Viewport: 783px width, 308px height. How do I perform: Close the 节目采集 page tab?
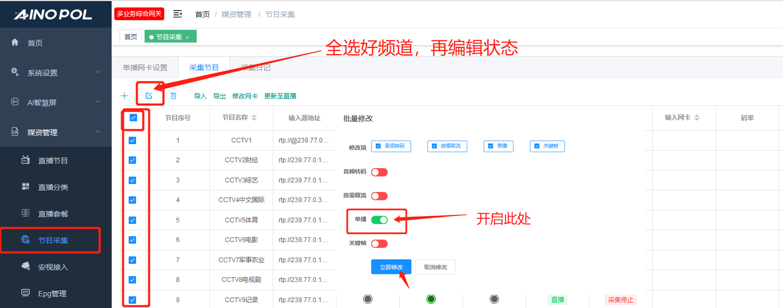coord(187,37)
